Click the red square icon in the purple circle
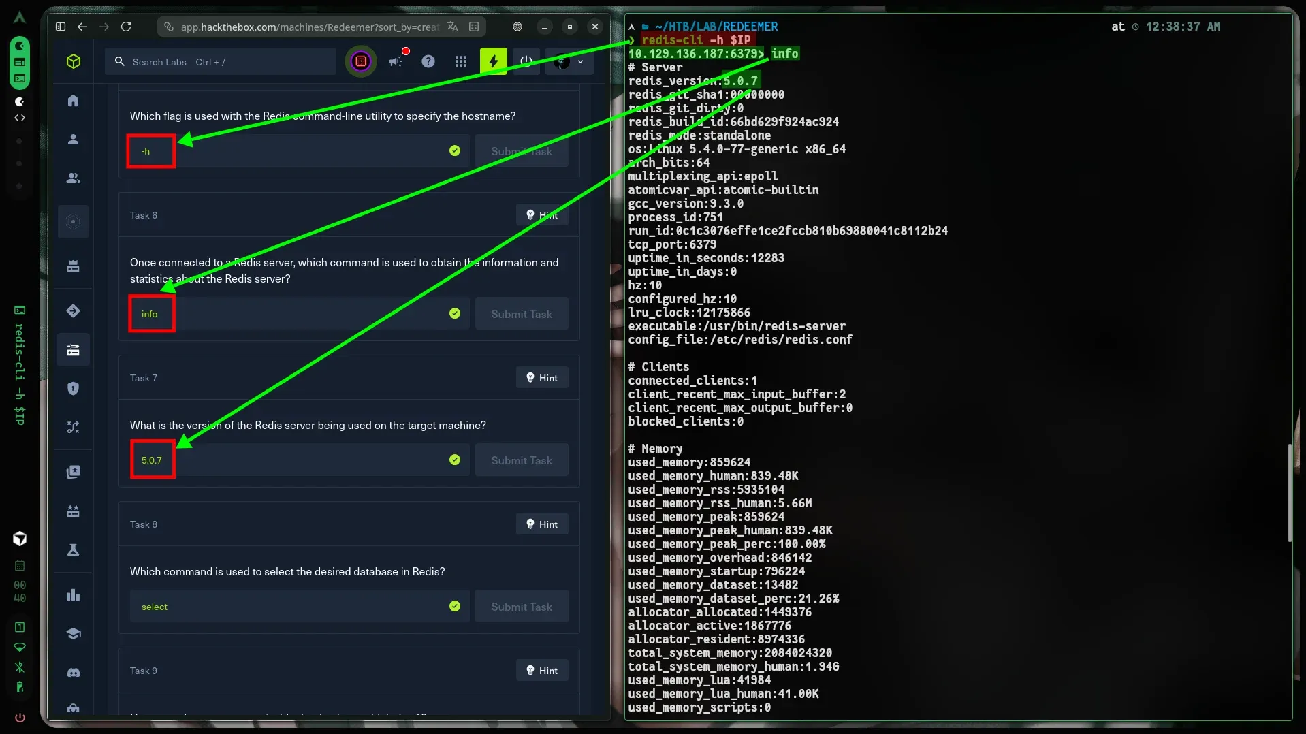 pyautogui.click(x=361, y=62)
